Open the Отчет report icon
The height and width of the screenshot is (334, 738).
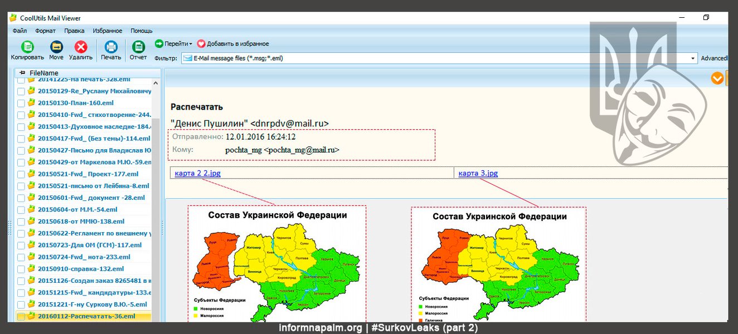pyautogui.click(x=138, y=47)
